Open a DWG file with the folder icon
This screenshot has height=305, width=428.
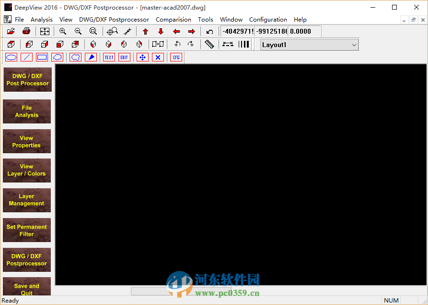click(x=11, y=31)
